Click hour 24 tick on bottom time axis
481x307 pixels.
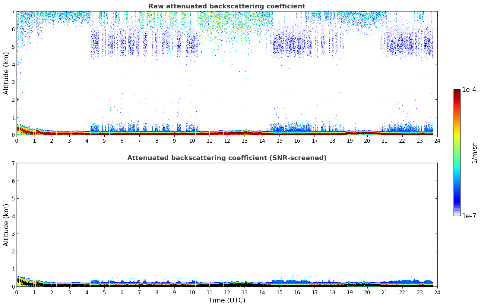(437, 293)
